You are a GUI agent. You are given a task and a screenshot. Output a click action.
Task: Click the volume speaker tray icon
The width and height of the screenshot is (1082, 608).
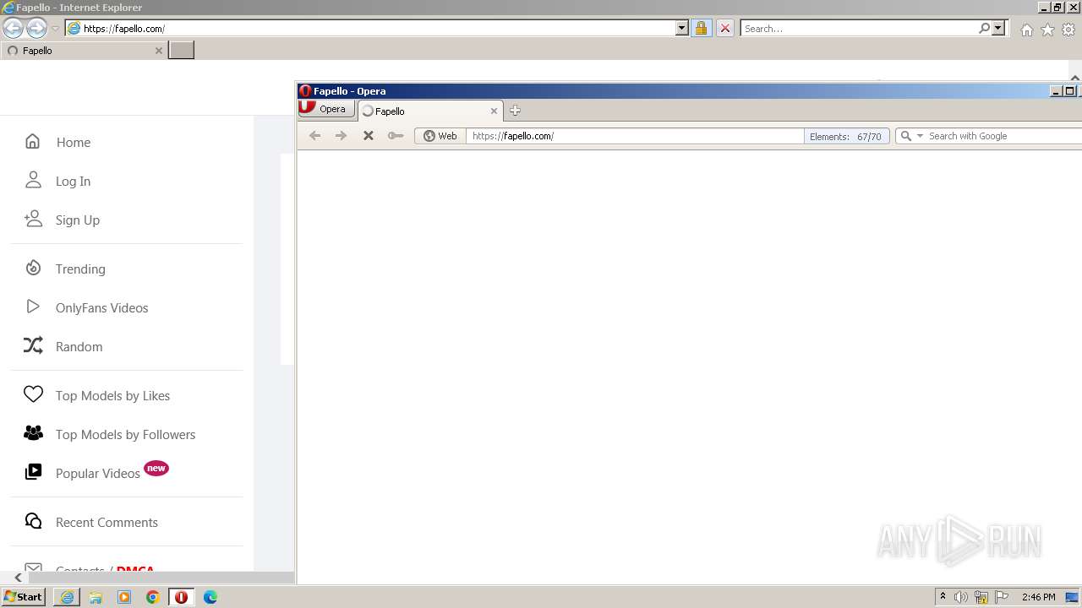coord(961,597)
